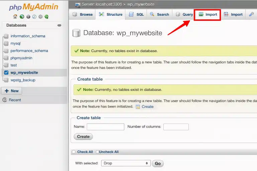Click the server icon in the breadcrumb
Screen dimensions: 257x171
pos(78,5)
